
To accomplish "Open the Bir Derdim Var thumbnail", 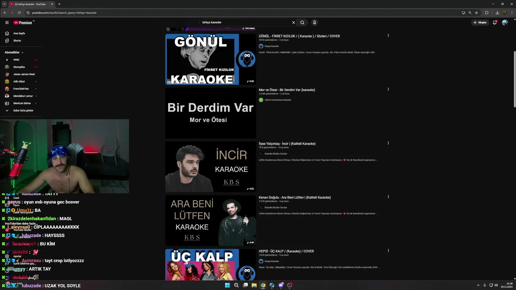I will pos(210,113).
